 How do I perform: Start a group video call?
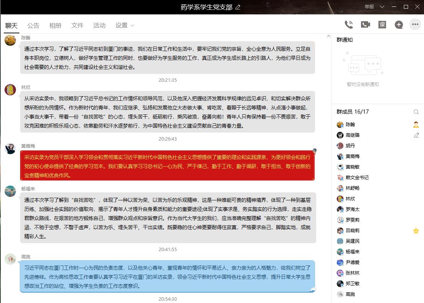click(x=365, y=25)
